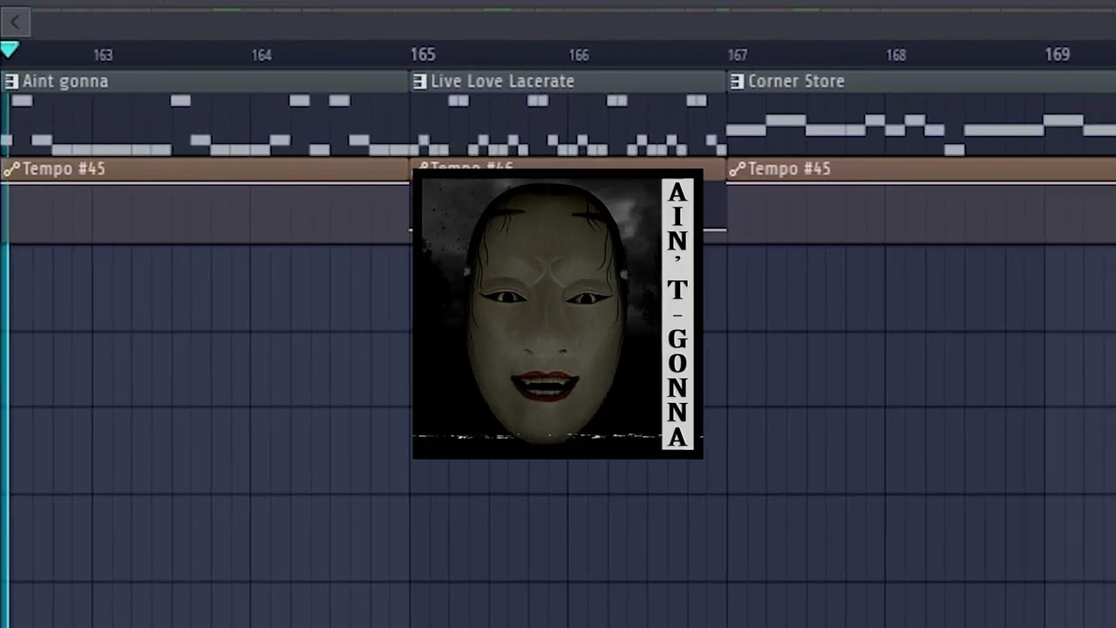Click piano roll icon on Live Love Lacerate clip
Screen dimensions: 1116x628
(x=419, y=81)
